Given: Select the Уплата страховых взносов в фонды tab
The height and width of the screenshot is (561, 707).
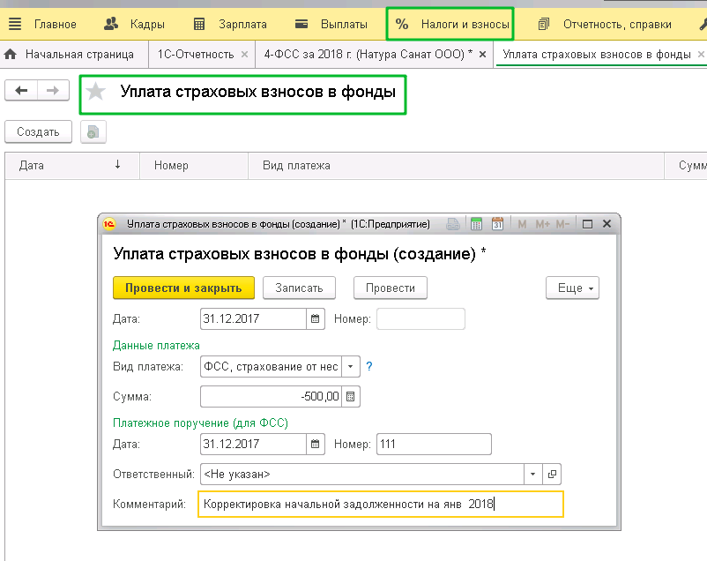Looking at the screenshot, I should click(597, 55).
